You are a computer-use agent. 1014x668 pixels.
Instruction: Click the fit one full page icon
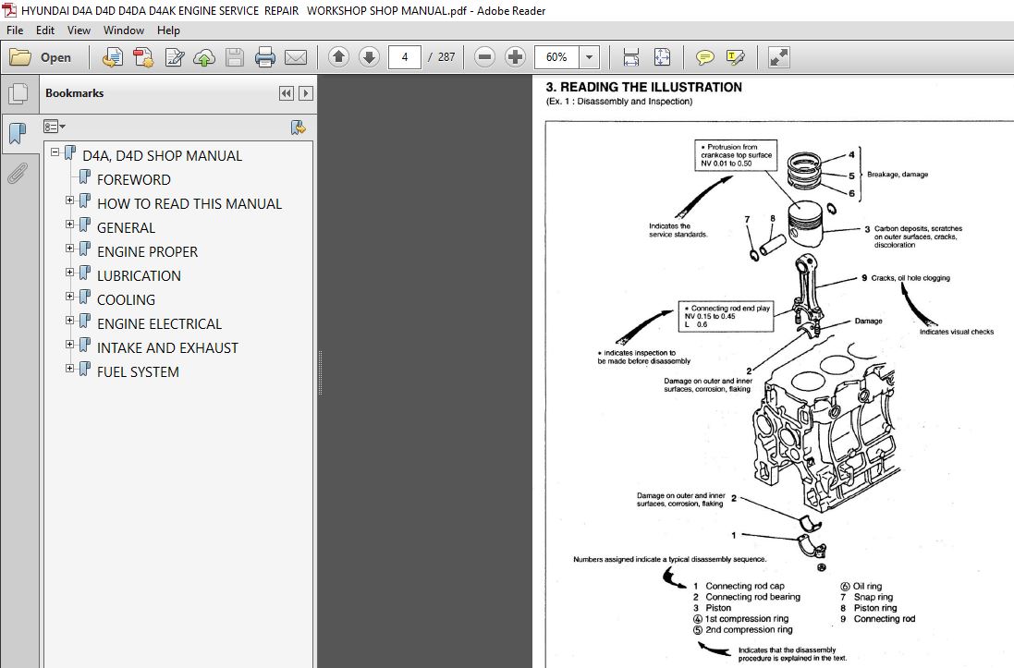pyautogui.click(x=662, y=57)
